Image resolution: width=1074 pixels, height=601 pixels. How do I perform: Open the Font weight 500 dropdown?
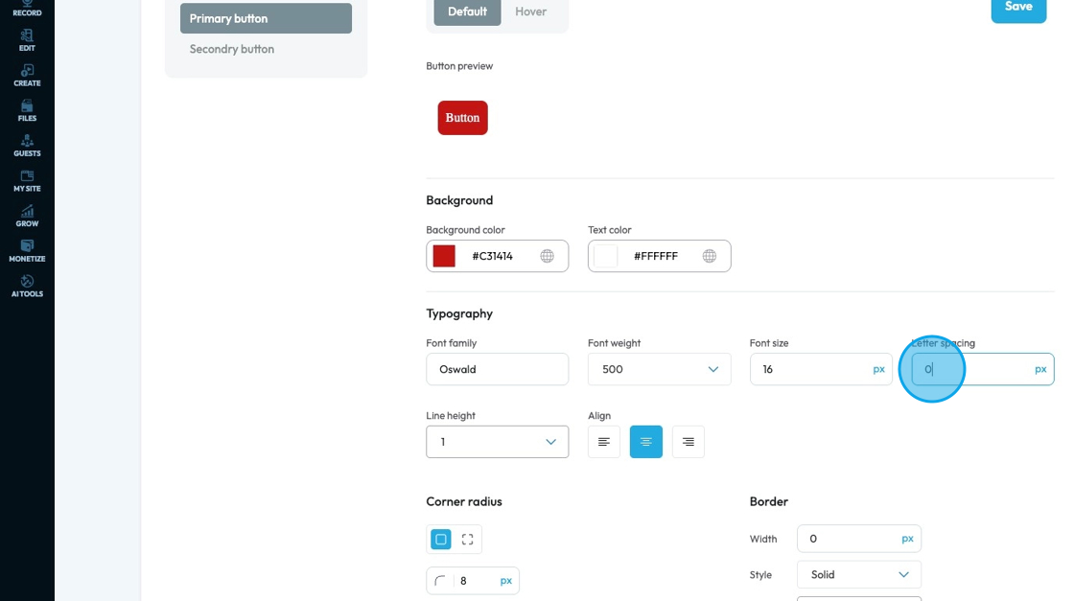(659, 369)
